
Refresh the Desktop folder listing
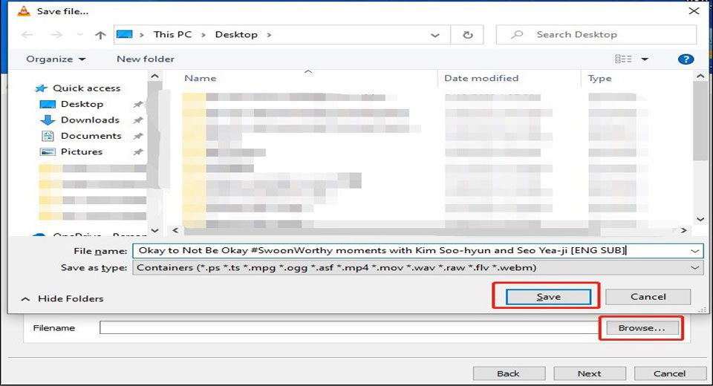467,35
